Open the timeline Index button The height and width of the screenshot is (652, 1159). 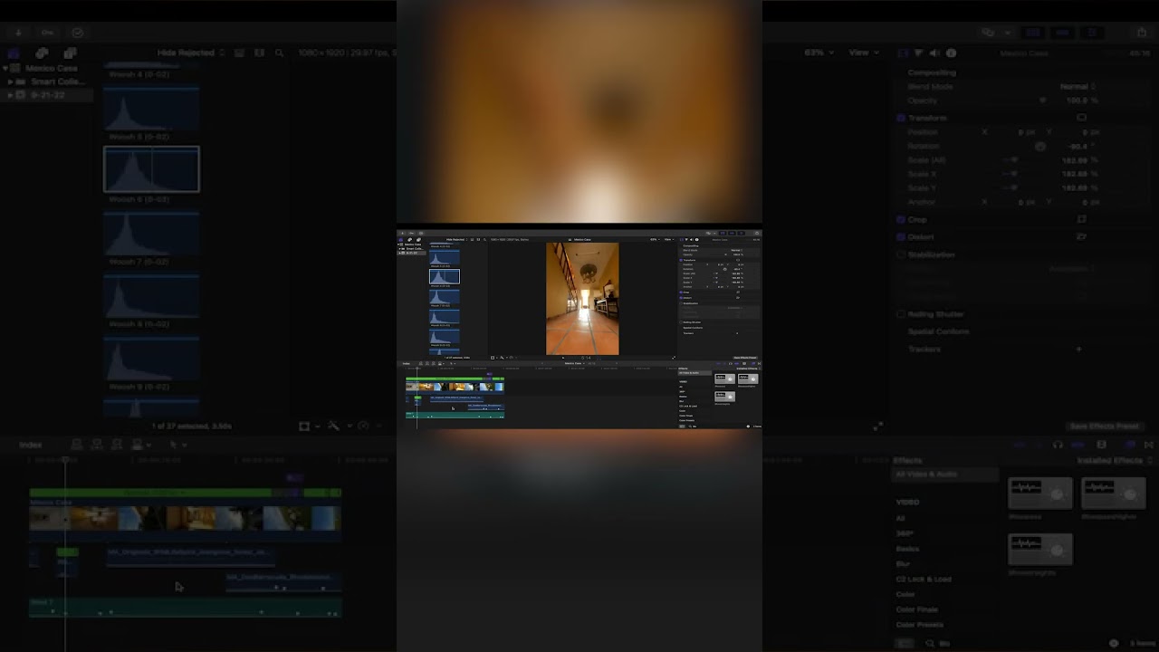[x=31, y=445]
